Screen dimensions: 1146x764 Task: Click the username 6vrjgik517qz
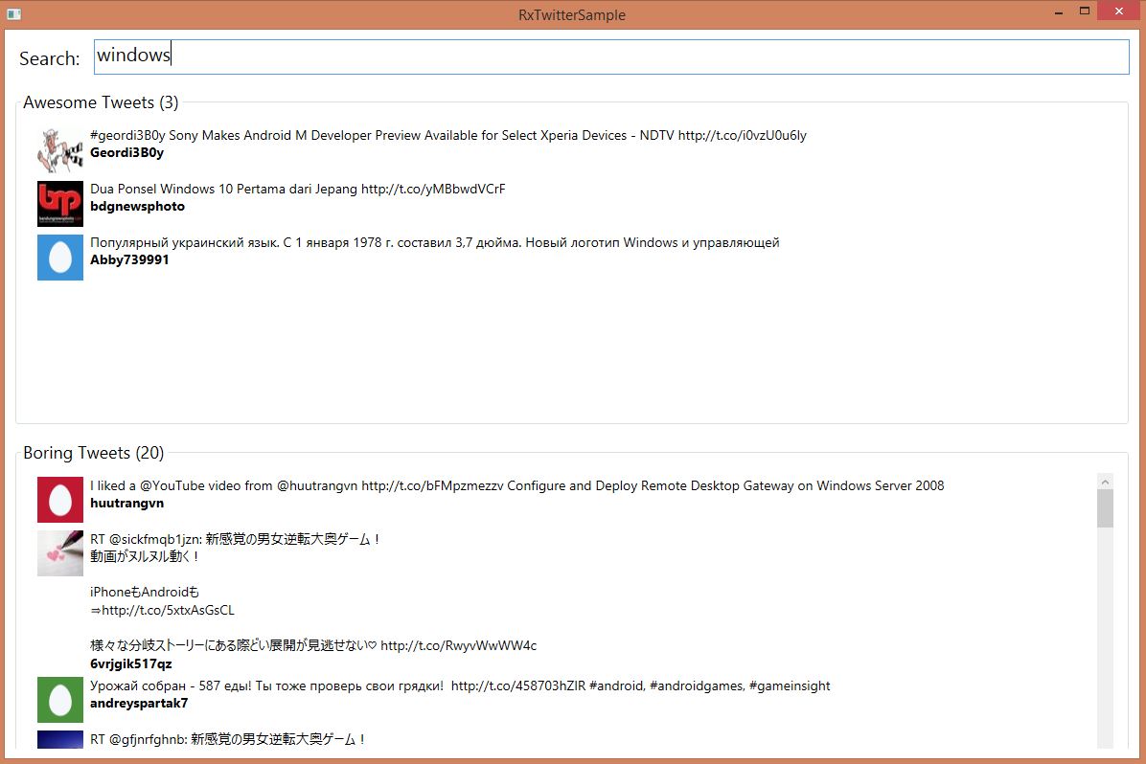[131, 663]
